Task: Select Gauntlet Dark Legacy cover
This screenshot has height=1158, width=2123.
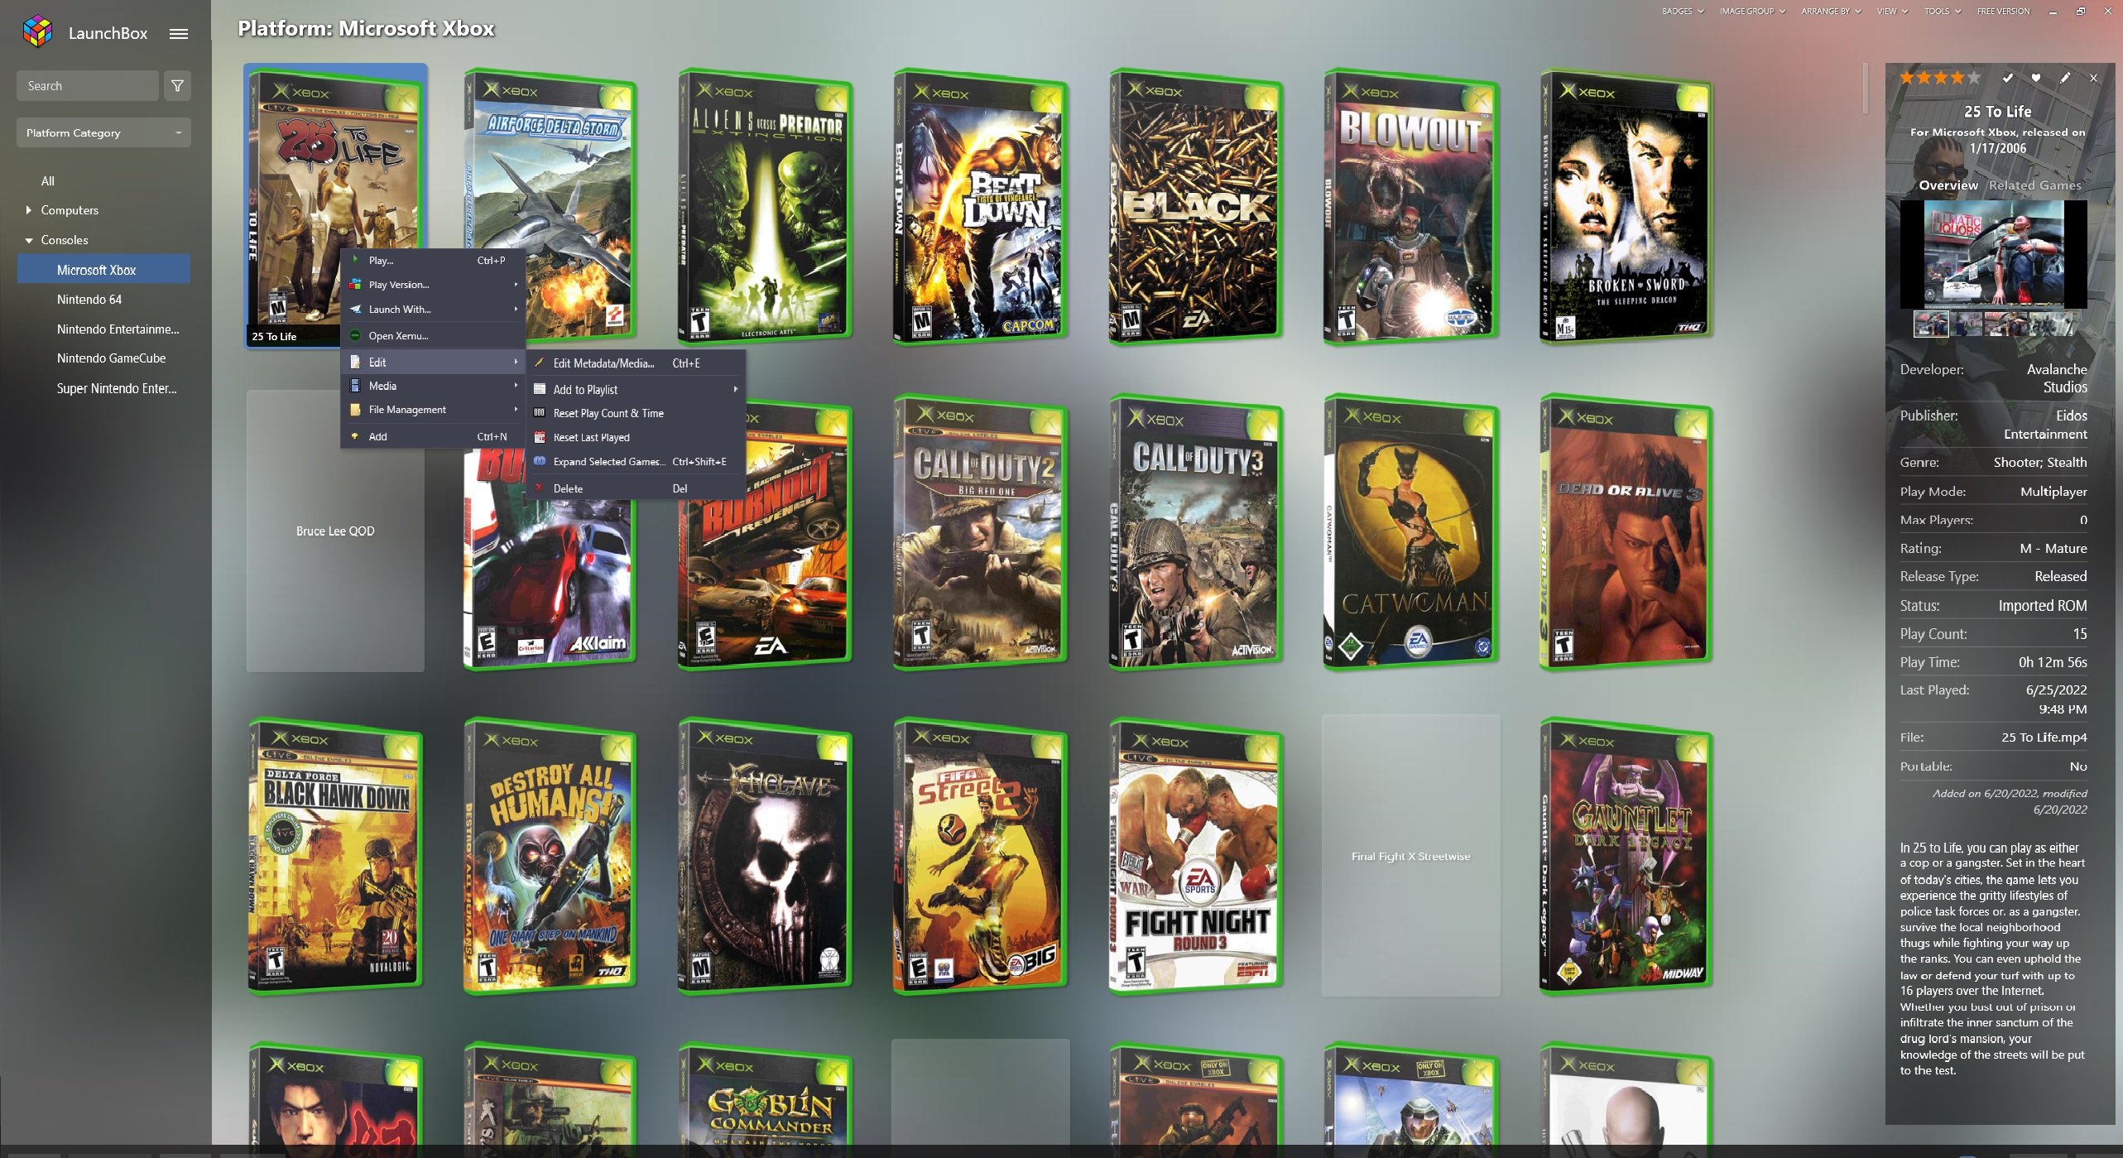Action: click(x=1626, y=857)
